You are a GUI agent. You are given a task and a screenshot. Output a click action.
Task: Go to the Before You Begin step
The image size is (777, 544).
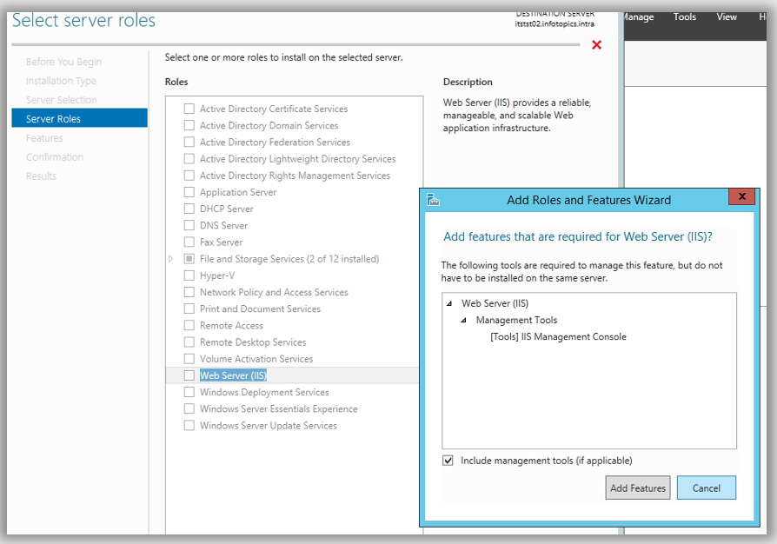pos(64,62)
